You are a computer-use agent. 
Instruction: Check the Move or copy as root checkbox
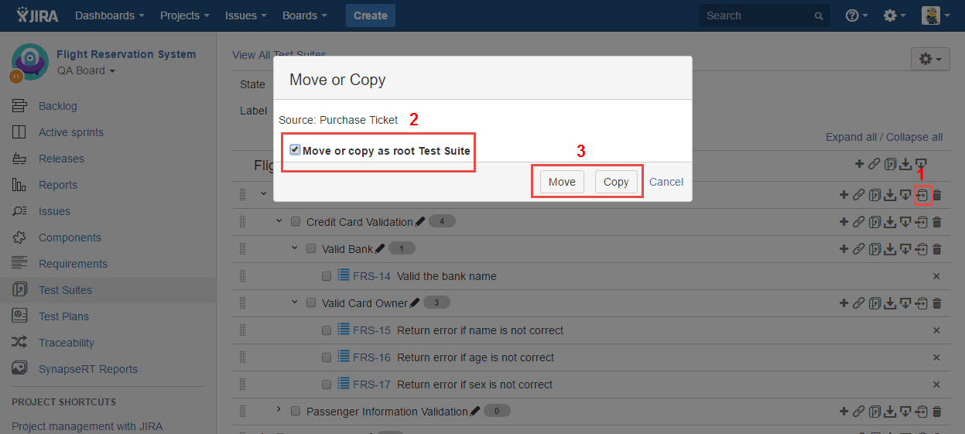(x=295, y=150)
